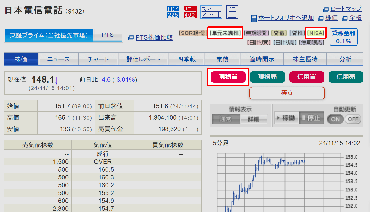Turn 自動更新 ON
Viewport: 370px width, 212px height.
point(335,119)
